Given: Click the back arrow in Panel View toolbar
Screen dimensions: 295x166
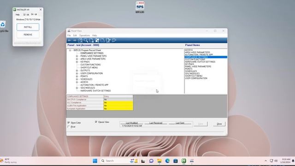Looking at the screenshot, I should (69, 40).
